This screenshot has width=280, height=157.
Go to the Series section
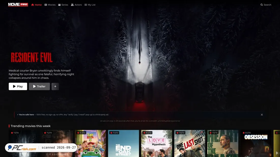point(63,5)
